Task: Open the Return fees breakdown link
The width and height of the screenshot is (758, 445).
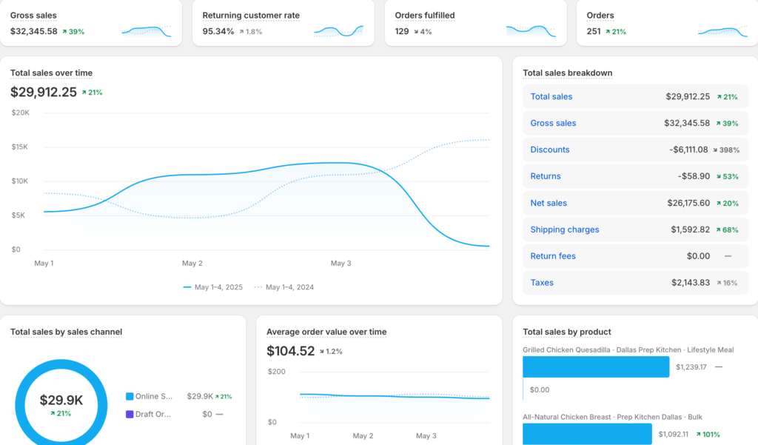Action: coord(553,256)
